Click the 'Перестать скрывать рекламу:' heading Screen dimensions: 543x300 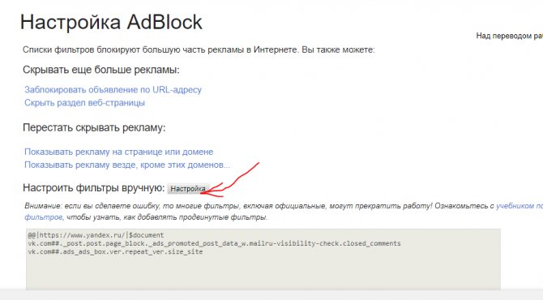[94, 128]
